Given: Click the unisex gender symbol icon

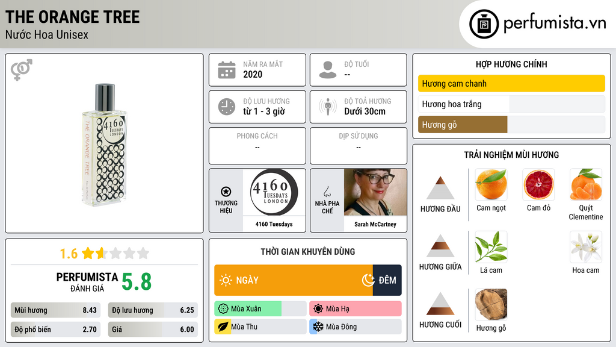Looking at the screenshot, I should pos(22,70).
